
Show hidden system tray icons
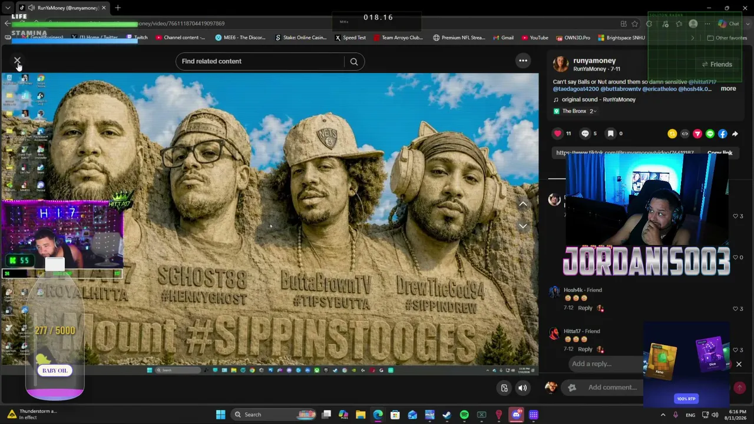(663, 415)
